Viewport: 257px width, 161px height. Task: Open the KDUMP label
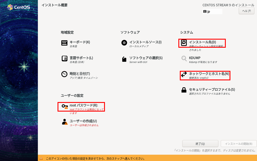[195, 58]
